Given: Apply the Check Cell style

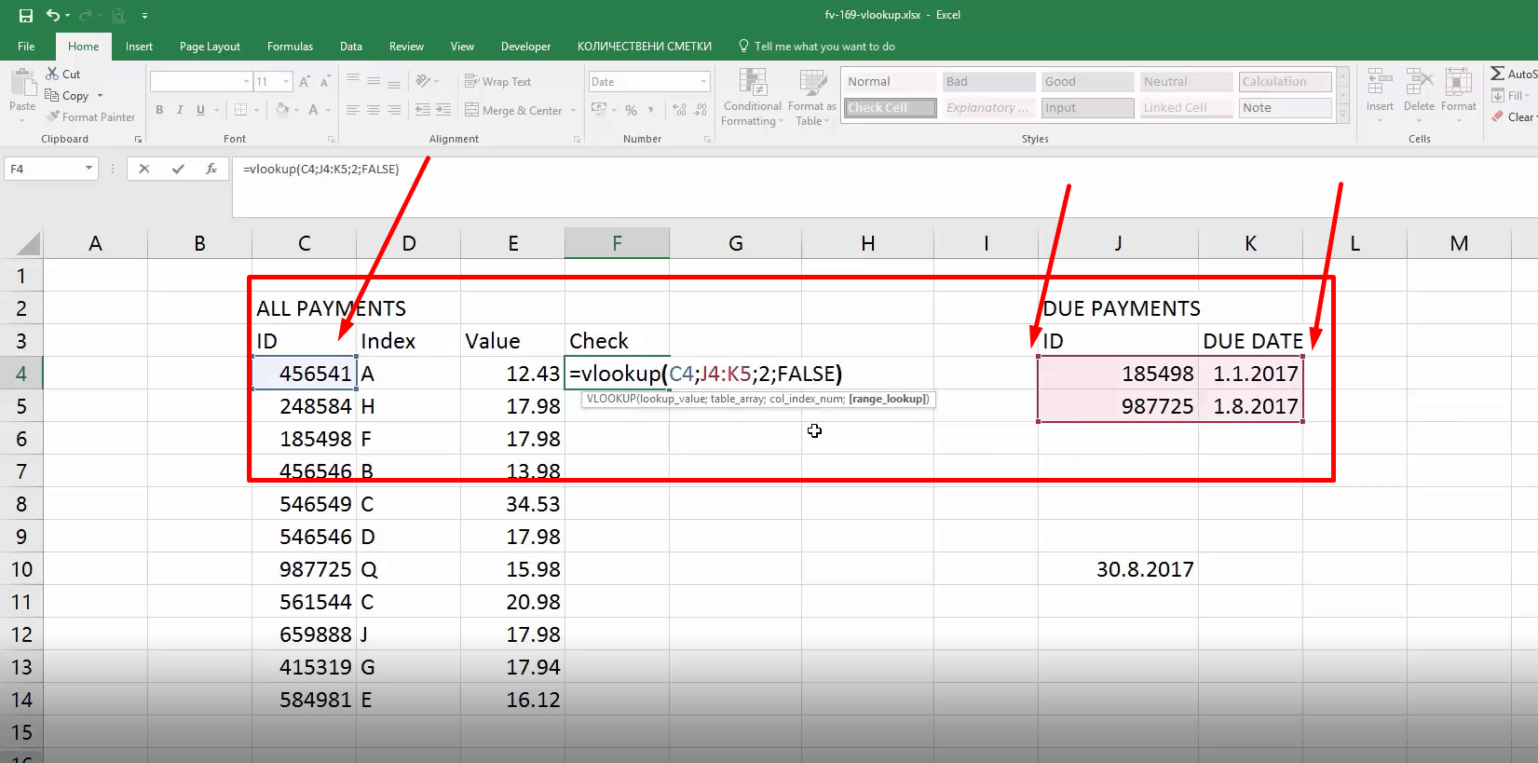Looking at the screenshot, I should 890,108.
